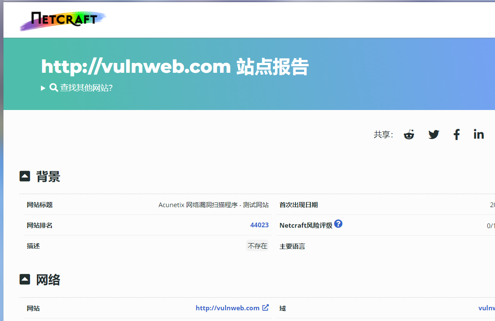Click the Netcraft风险评级 label
Image resolution: width=495 pixels, height=321 pixels.
pos(306,225)
